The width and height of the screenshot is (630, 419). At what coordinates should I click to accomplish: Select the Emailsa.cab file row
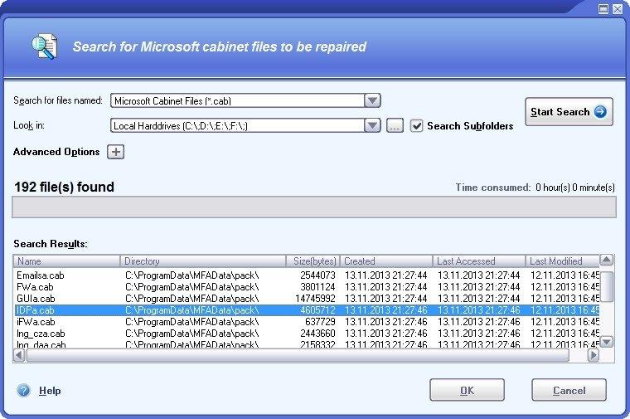click(x=40, y=275)
